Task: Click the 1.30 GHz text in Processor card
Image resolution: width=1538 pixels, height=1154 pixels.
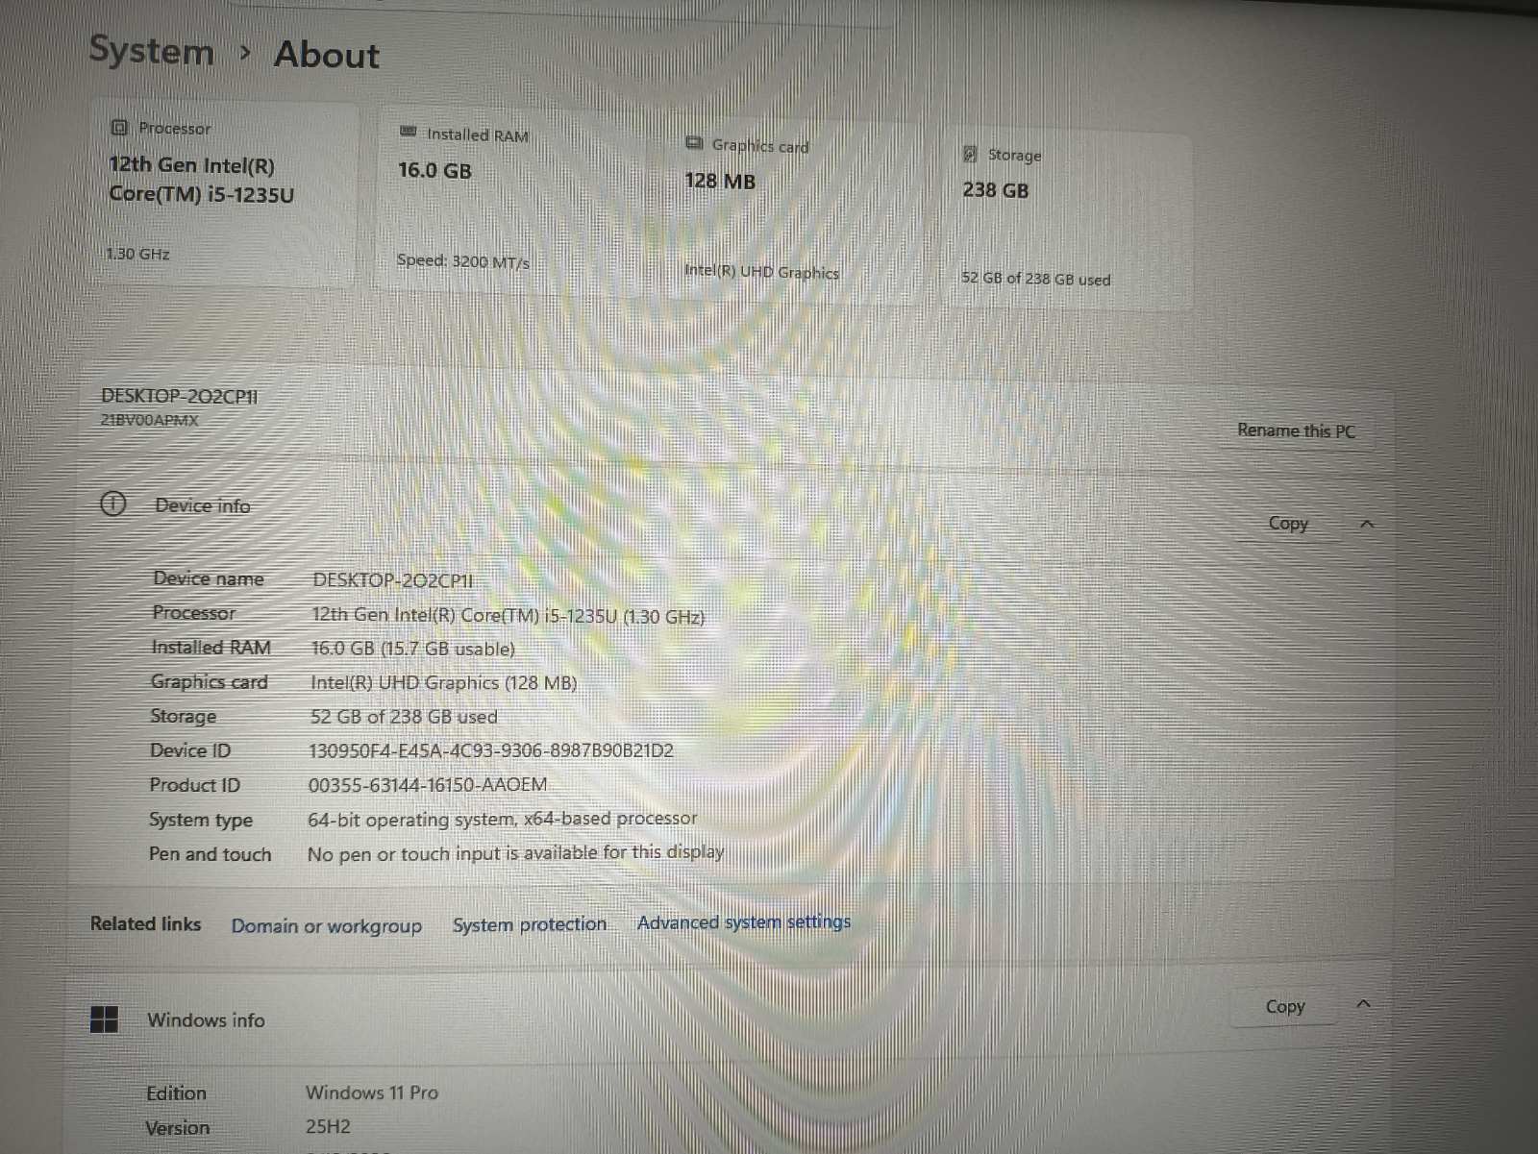Action: pyautogui.click(x=137, y=254)
